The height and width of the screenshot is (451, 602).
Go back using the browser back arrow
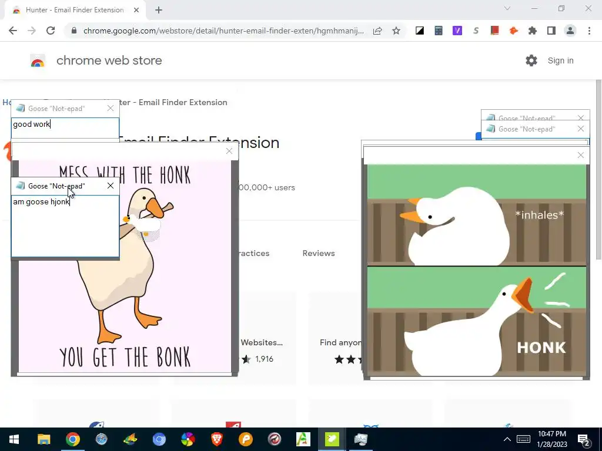13,31
